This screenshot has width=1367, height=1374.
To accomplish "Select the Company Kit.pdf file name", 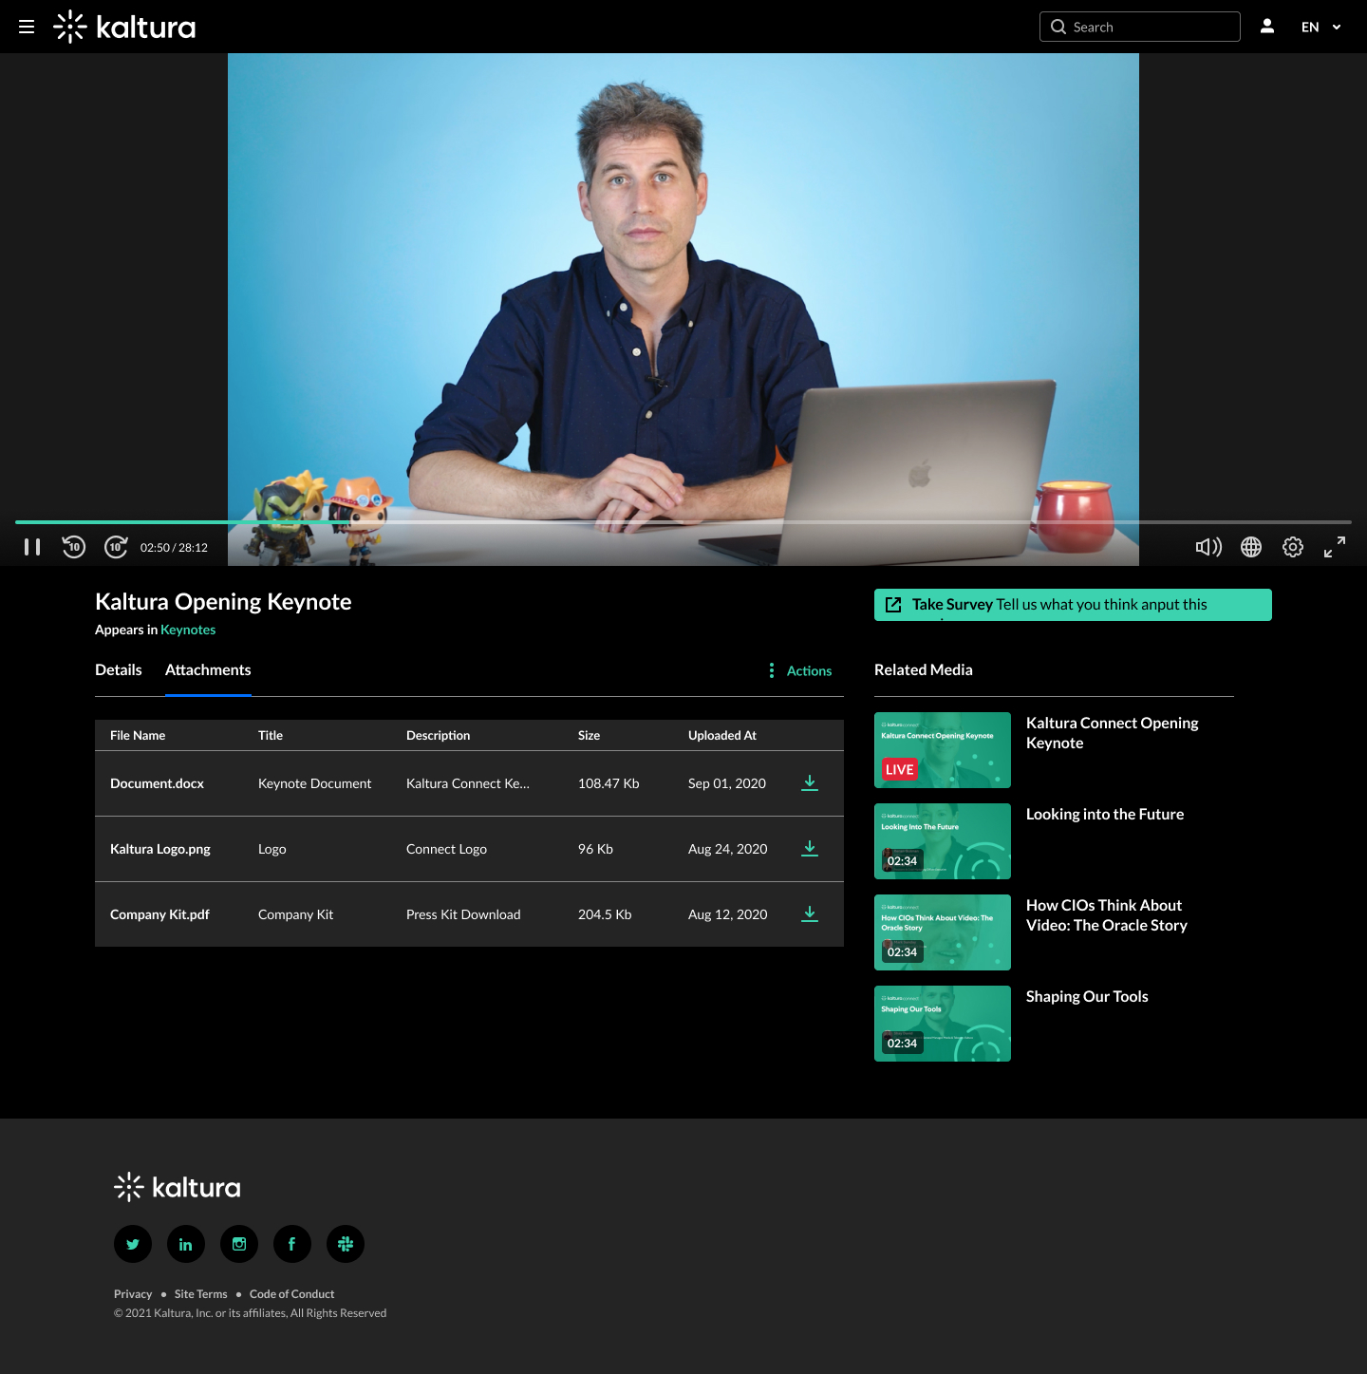I will (159, 914).
